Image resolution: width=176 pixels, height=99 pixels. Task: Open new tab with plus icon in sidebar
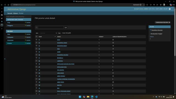(2, 29)
